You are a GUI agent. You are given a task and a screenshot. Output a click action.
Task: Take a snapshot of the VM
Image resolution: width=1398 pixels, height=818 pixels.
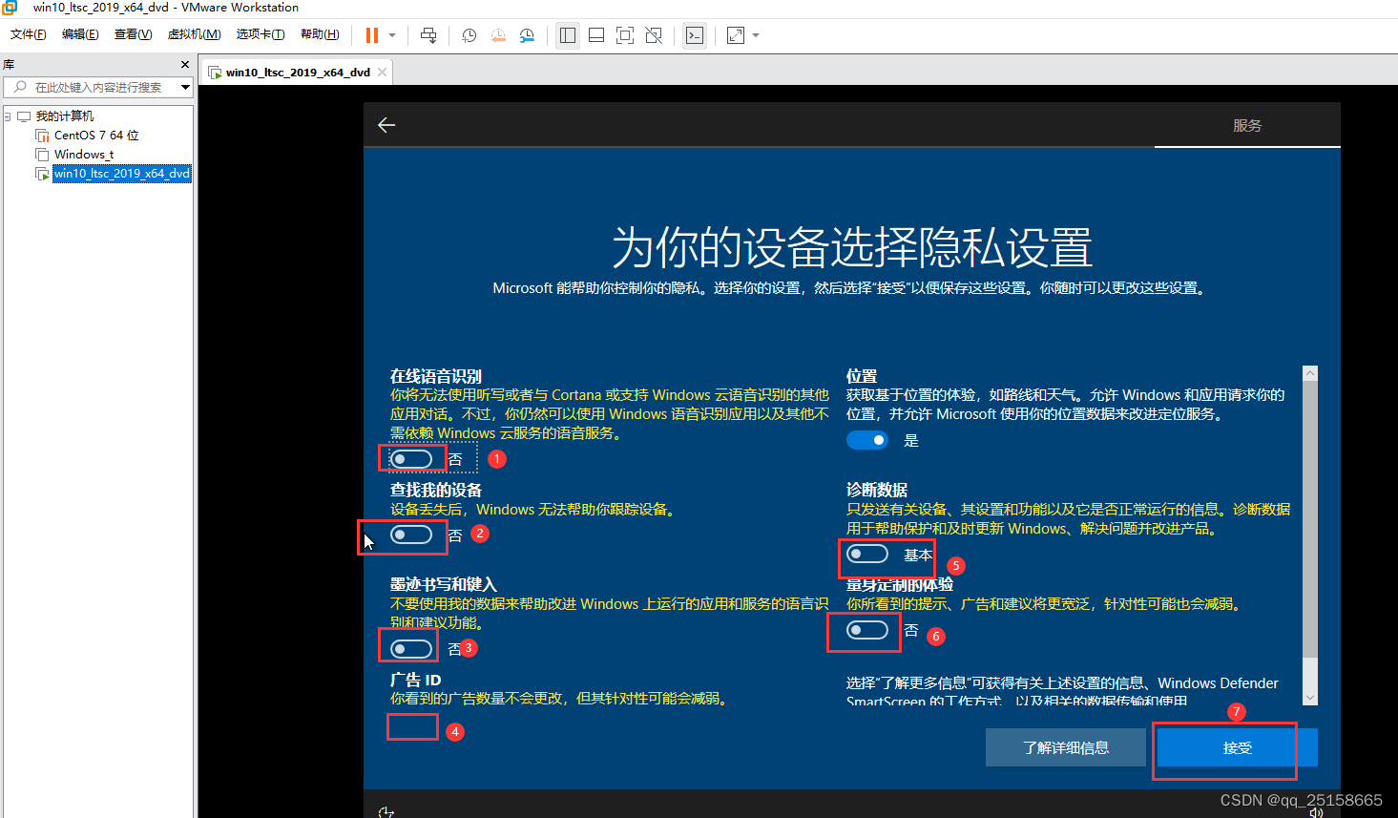[469, 35]
